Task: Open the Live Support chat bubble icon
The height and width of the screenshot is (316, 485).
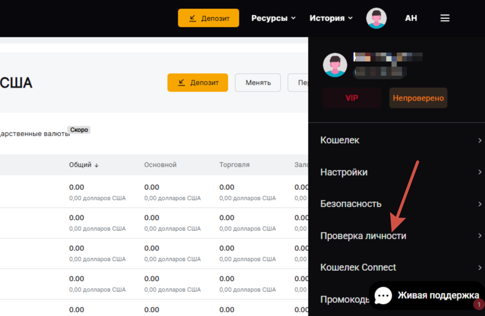Action: click(383, 295)
